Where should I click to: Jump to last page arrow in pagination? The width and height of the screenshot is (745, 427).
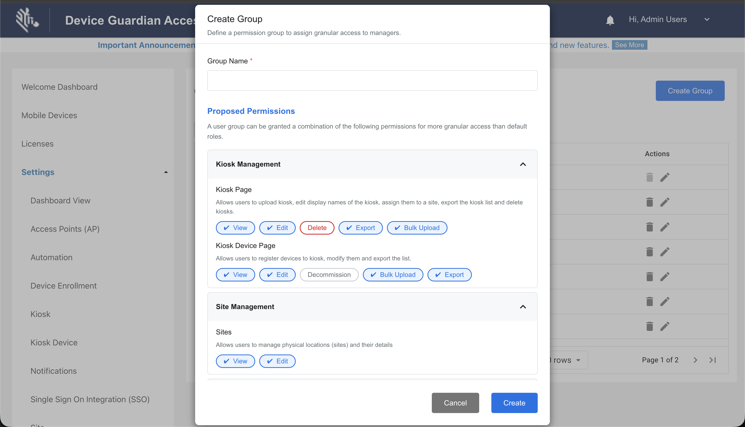tap(713, 360)
